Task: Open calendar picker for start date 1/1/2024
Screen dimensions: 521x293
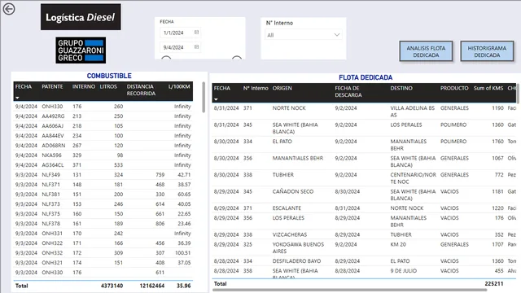Action: 196,33
